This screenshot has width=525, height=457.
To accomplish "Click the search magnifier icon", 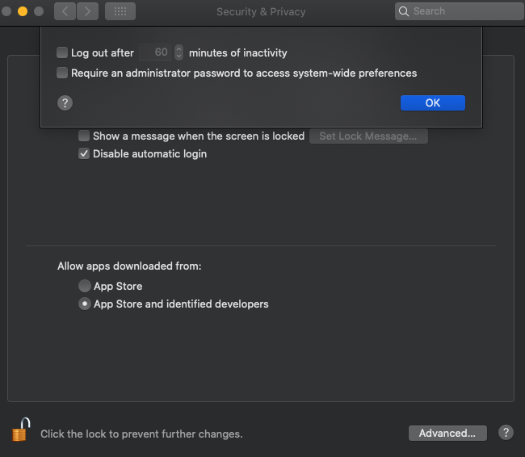I will [404, 11].
